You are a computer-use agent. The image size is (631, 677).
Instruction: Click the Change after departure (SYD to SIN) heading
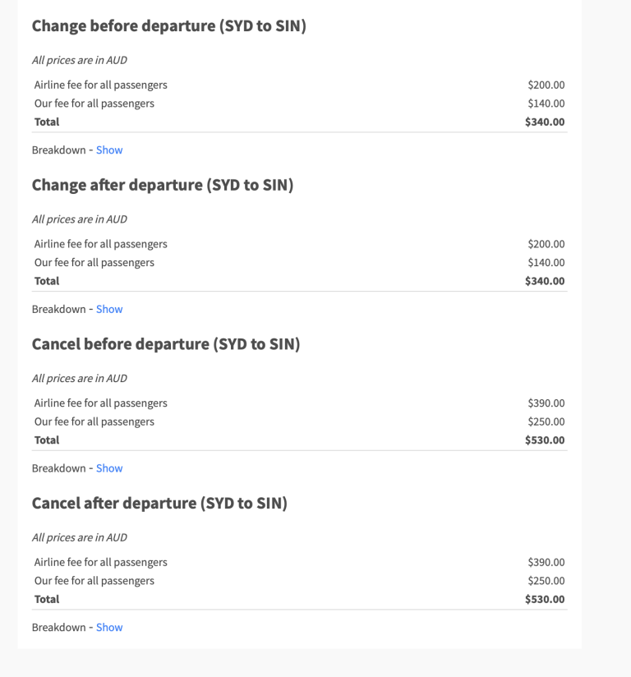coord(163,186)
